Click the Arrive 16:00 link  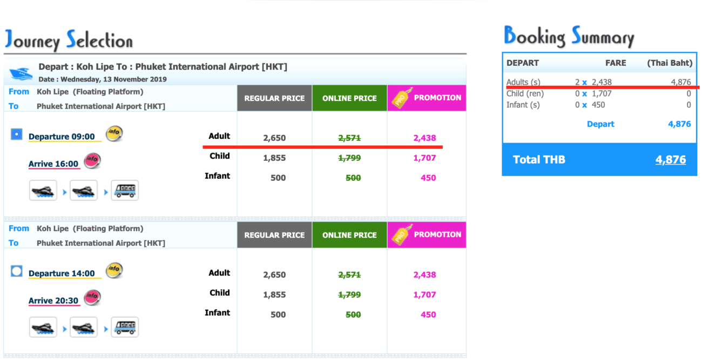[x=53, y=164]
